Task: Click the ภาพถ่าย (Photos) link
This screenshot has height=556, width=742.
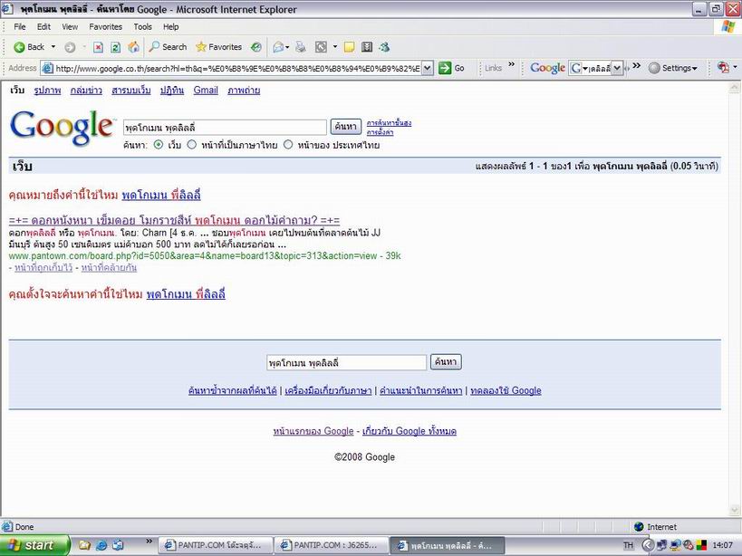Action: tap(244, 90)
